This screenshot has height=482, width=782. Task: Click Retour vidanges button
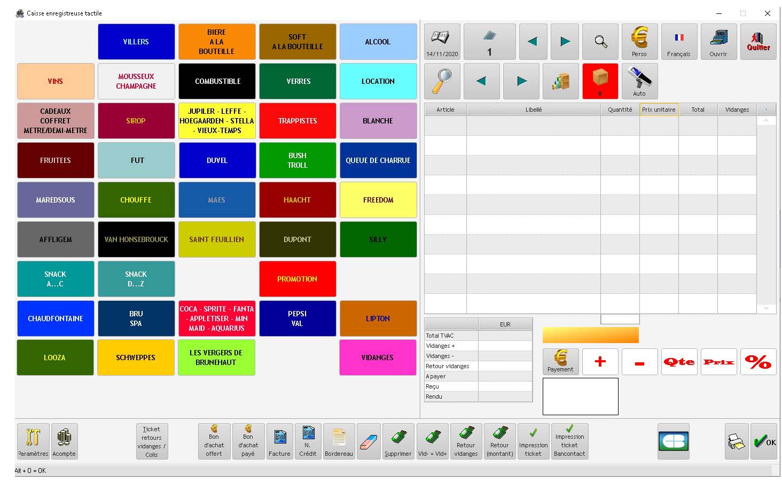pos(466,441)
